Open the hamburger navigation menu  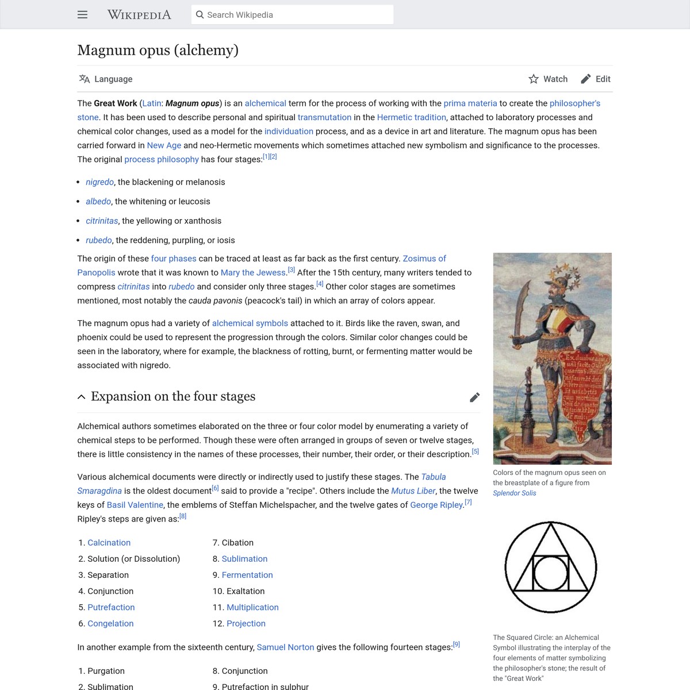tap(82, 14)
